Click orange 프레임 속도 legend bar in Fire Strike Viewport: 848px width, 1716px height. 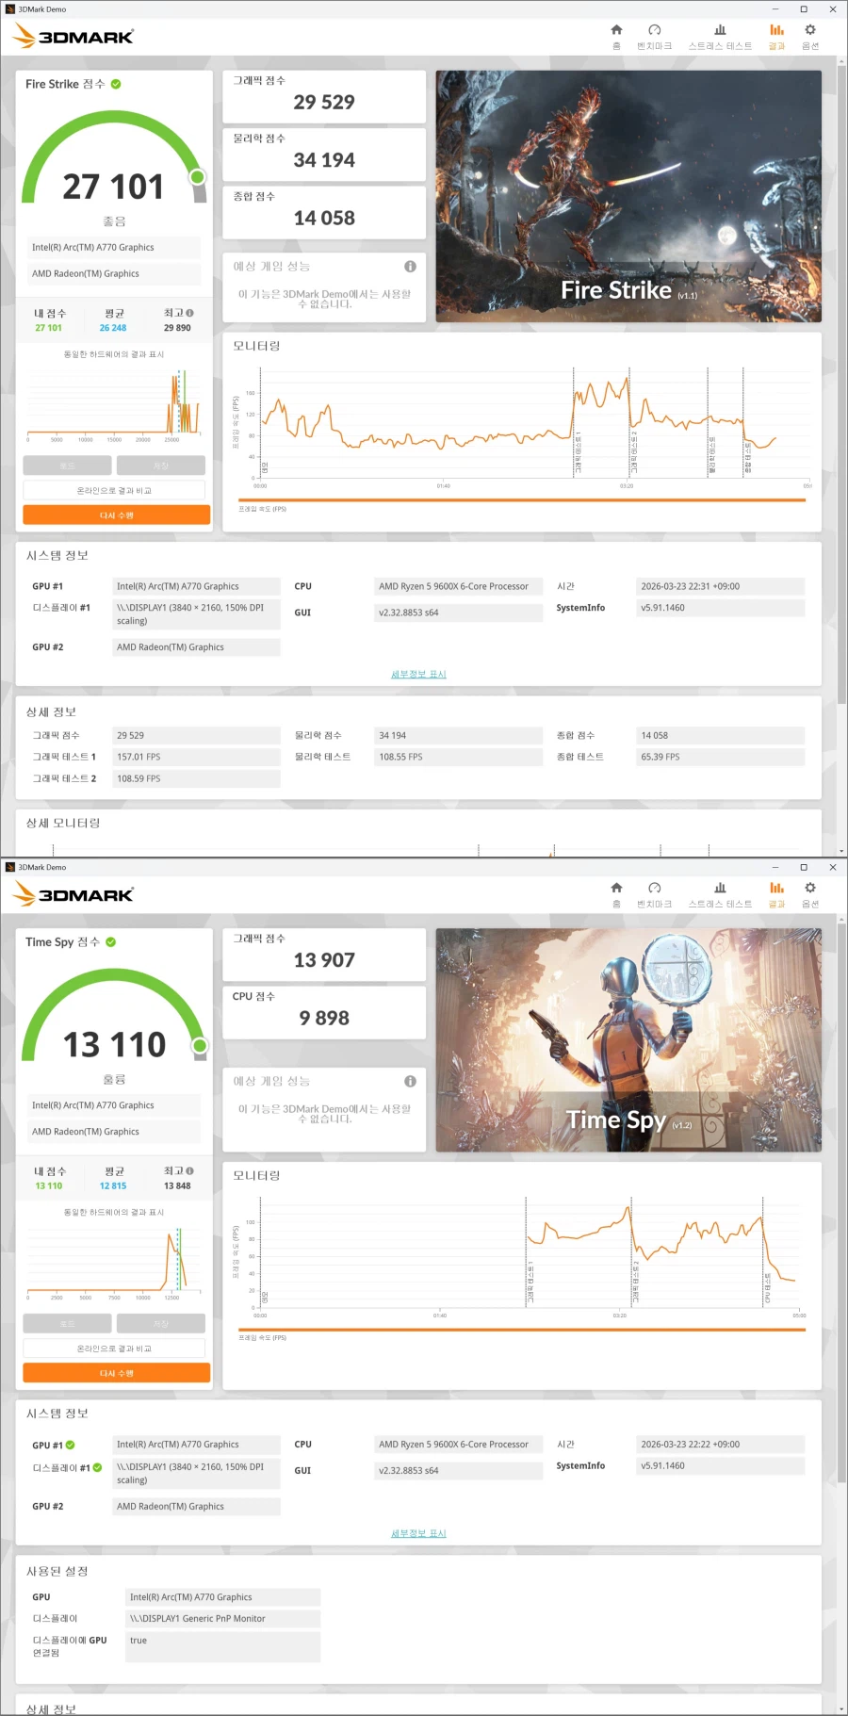(522, 500)
